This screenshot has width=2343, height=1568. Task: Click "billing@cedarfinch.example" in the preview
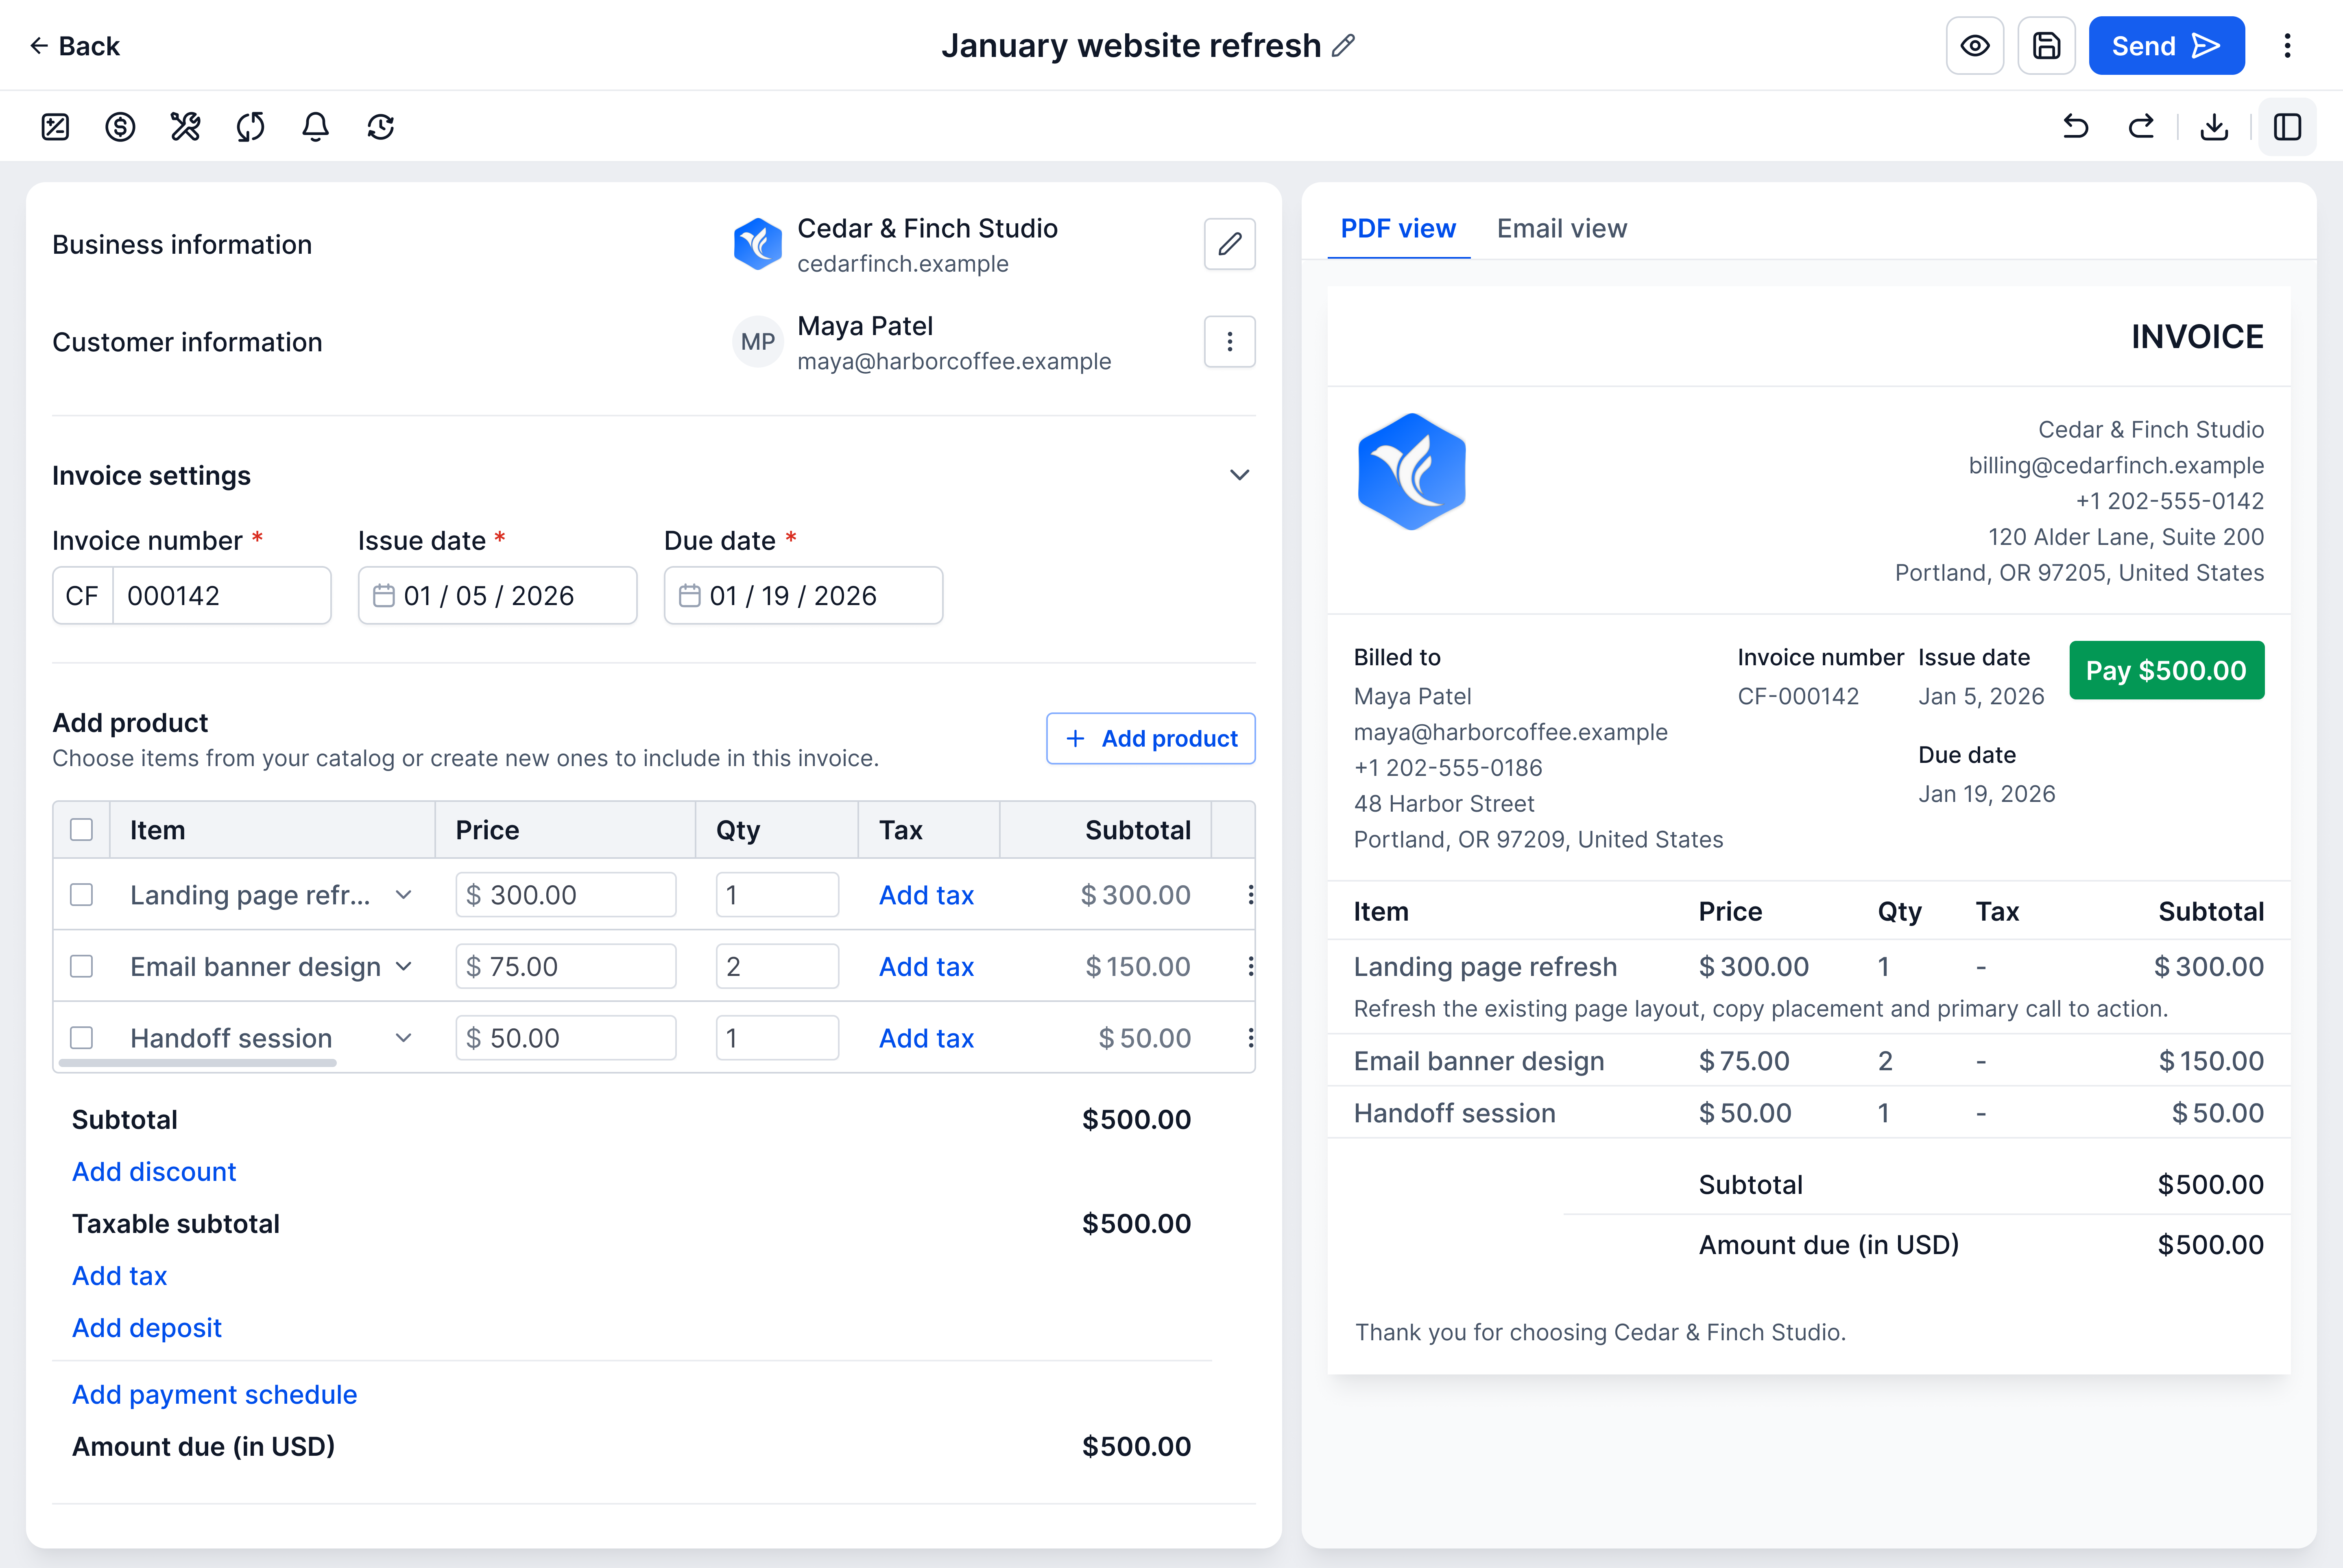[x=2116, y=466]
